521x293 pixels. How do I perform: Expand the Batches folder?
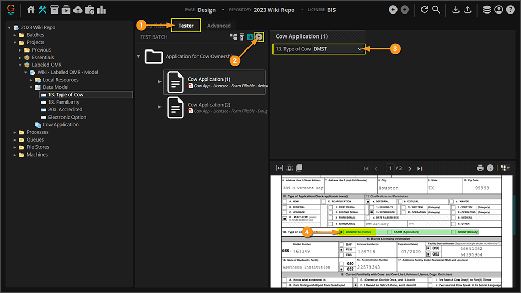15,35
